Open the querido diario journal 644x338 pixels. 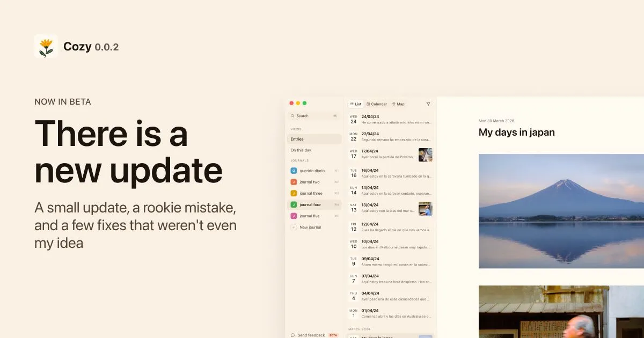314,171
